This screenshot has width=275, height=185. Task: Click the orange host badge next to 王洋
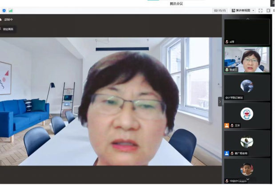pos(227,126)
